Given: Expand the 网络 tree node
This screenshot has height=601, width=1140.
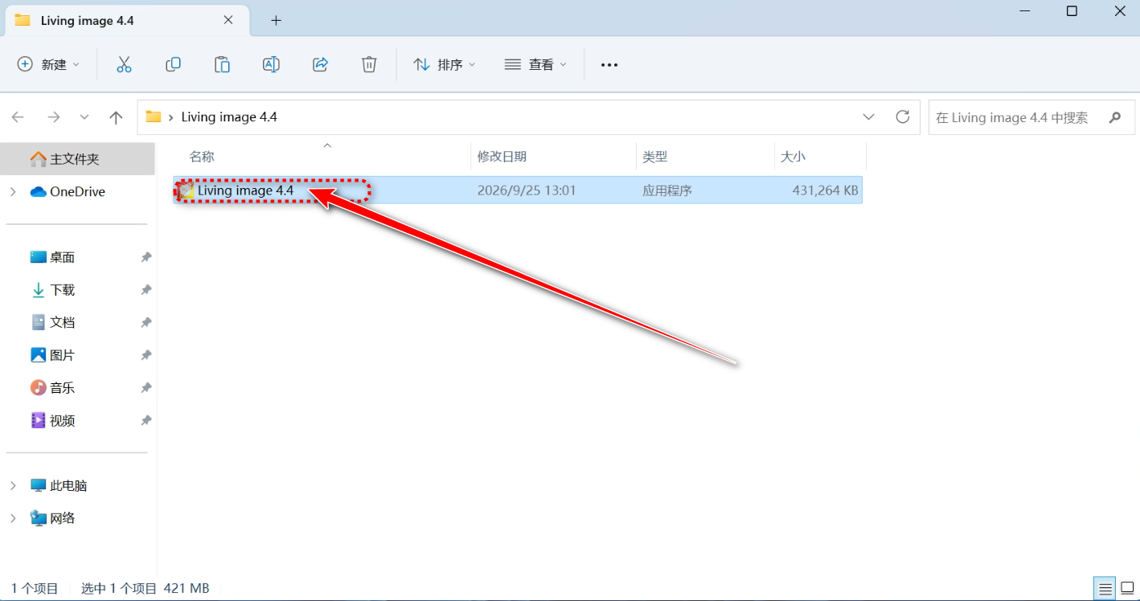Looking at the screenshot, I should point(13,518).
